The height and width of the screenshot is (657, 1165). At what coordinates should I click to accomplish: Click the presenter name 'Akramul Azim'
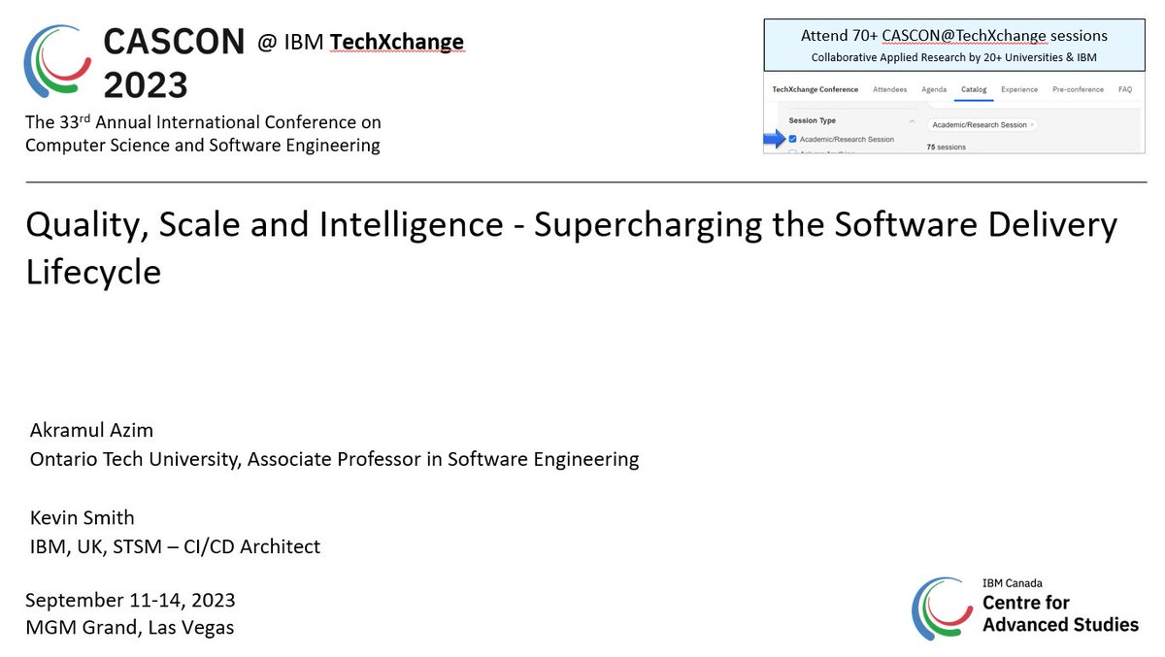pyautogui.click(x=91, y=430)
